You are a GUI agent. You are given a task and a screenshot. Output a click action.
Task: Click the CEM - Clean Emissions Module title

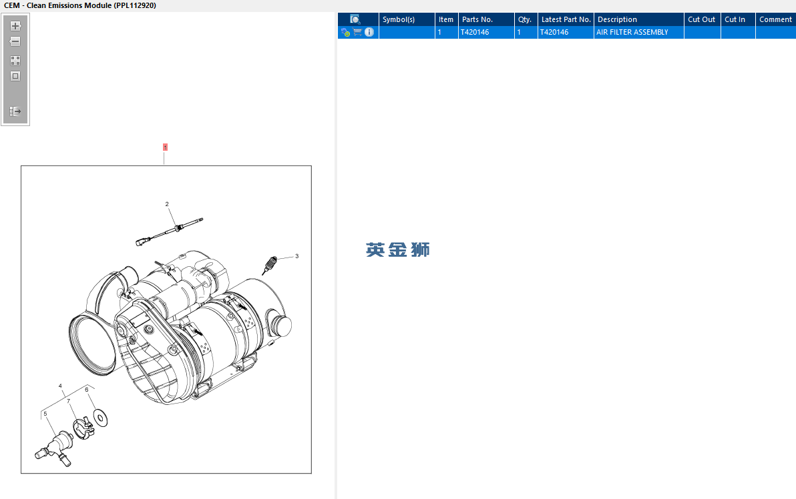pos(80,5)
